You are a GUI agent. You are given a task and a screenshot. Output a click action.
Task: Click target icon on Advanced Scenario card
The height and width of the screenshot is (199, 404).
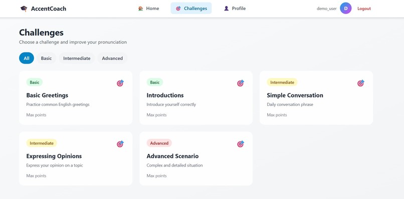coord(241,144)
